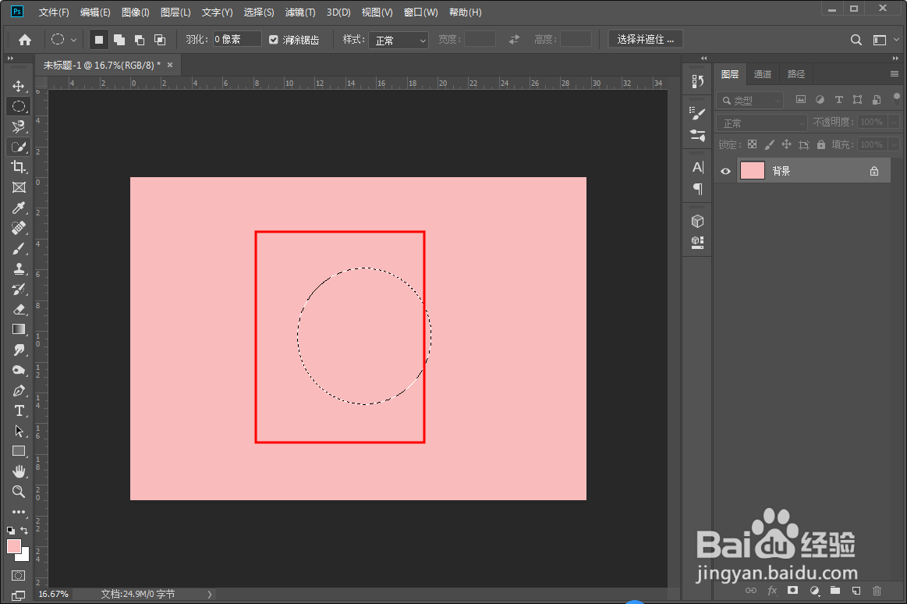Open the 样式 style dropdown (正常)
This screenshot has height=604, width=907.
[399, 40]
